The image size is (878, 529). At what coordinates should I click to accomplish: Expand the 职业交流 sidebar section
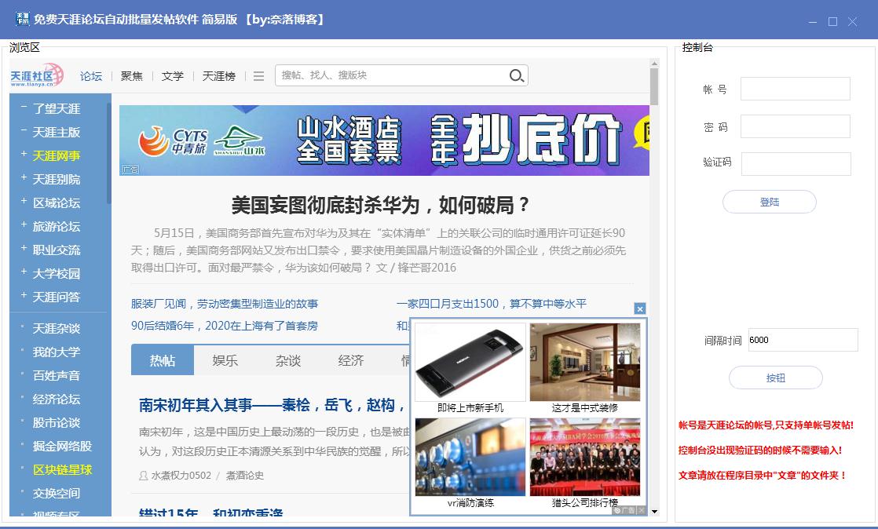pos(24,247)
